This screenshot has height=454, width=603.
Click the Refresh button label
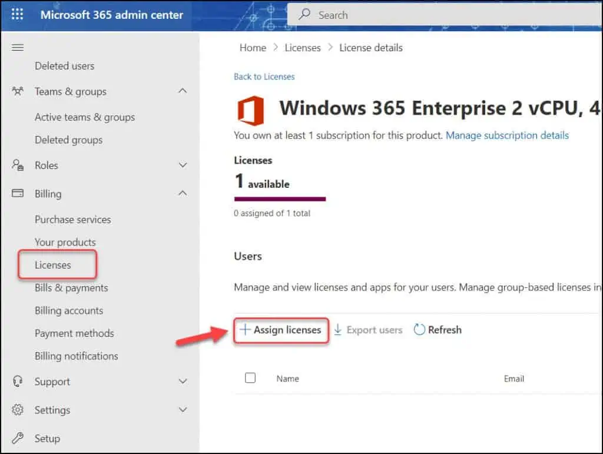[x=445, y=329]
